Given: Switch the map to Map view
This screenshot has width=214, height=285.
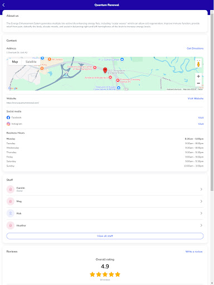Looking at the screenshot, I should (x=15, y=62).
